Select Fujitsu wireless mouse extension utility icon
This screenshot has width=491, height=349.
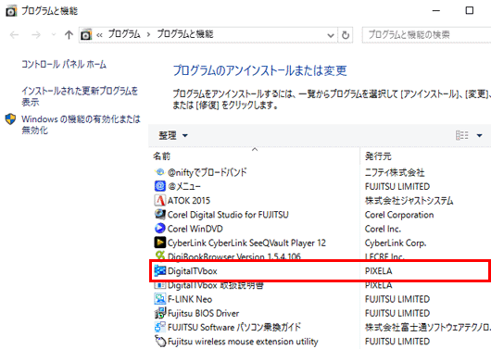[x=159, y=342]
